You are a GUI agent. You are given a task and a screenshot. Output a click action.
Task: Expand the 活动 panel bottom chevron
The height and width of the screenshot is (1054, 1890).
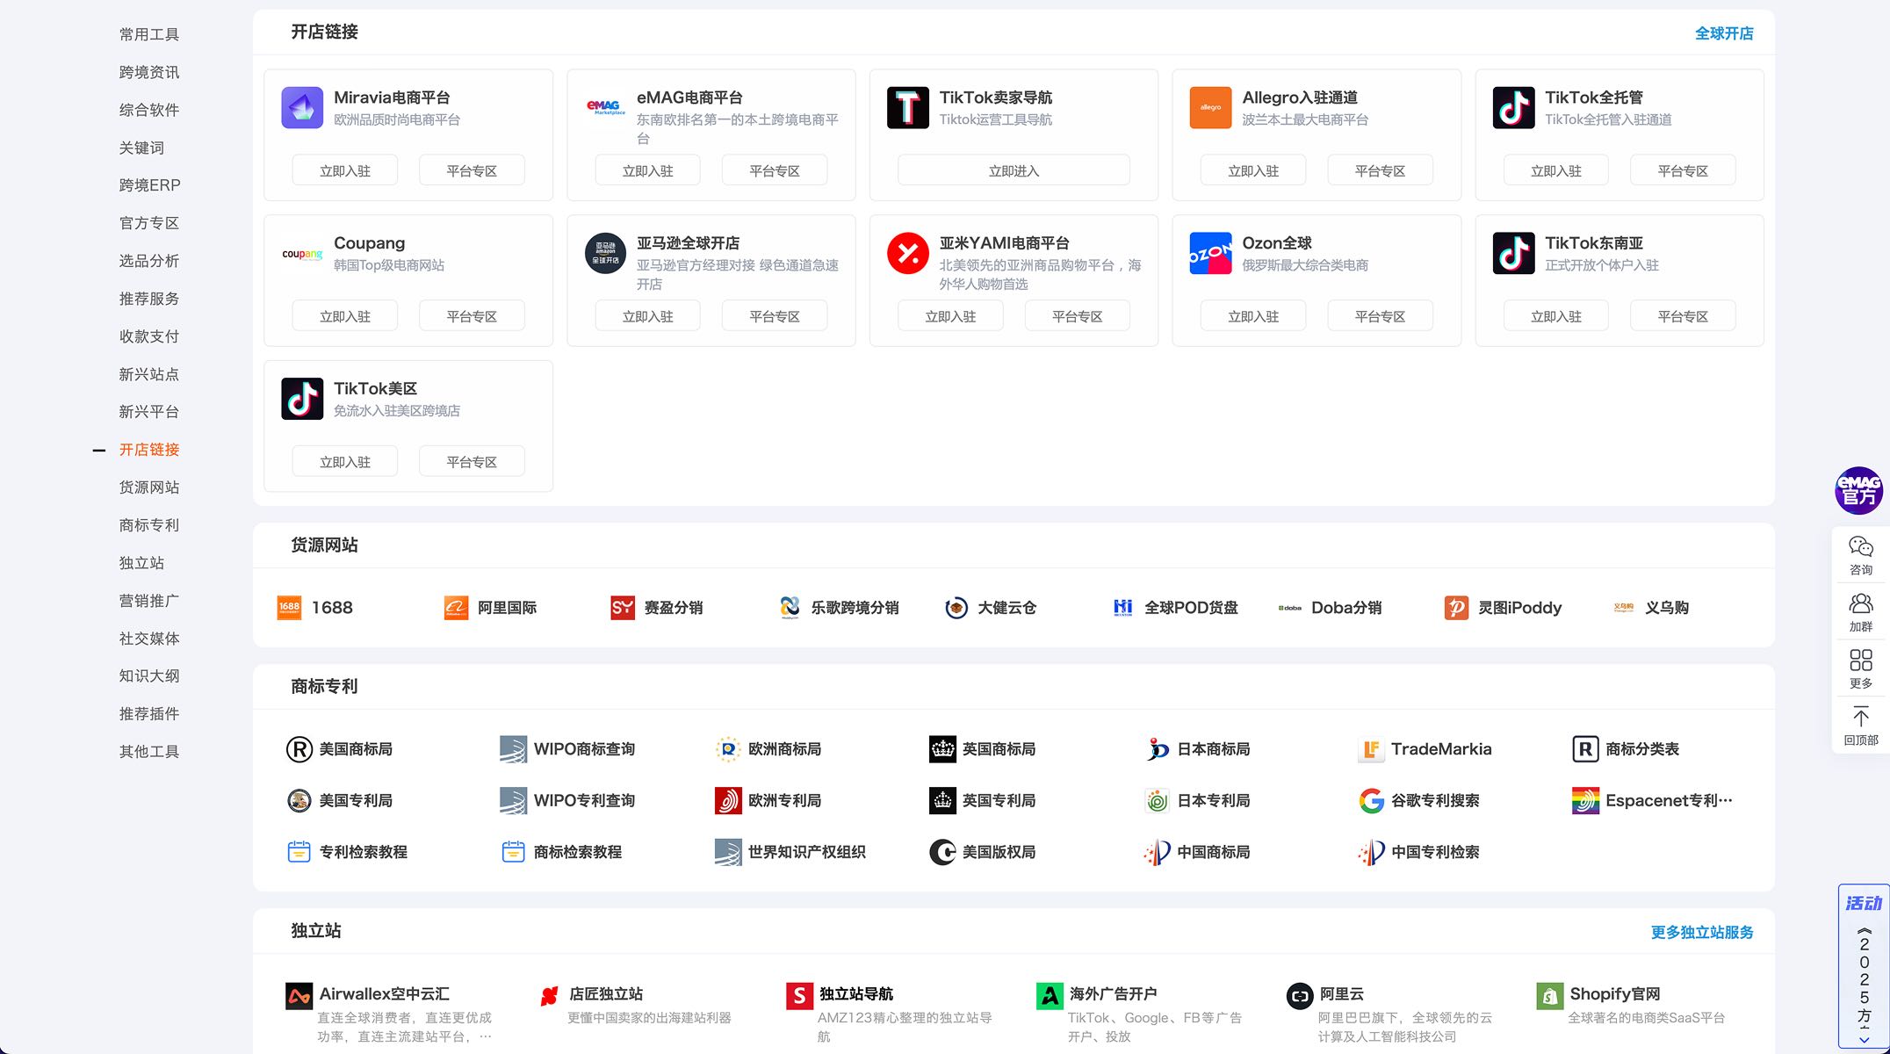[1864, 1040]
